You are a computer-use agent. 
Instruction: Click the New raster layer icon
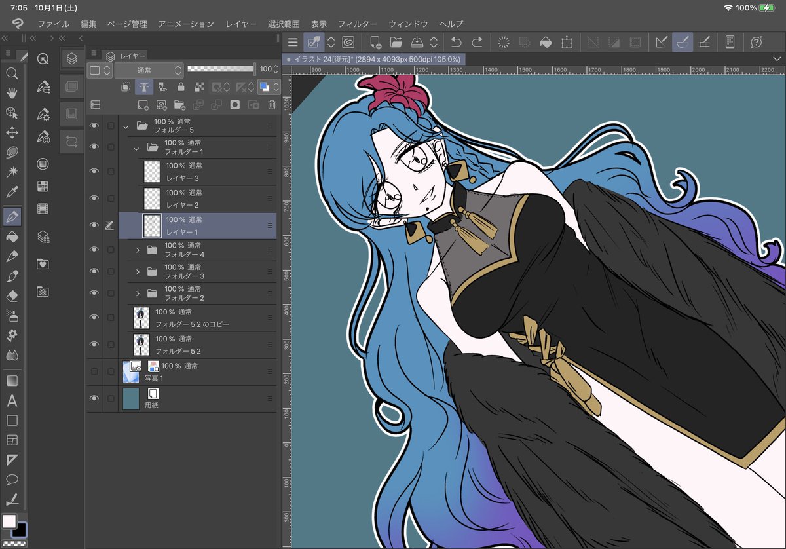coord(143,104)
